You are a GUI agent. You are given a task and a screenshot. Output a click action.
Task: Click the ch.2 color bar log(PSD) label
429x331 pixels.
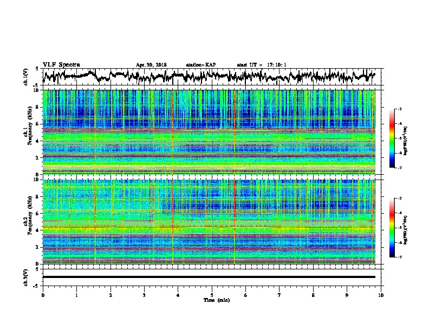pos(406,230)
